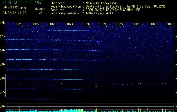Click the 1923 time axis marker
Screen dimensions: 177x112
pyautogui.click(x=53, y=24)
